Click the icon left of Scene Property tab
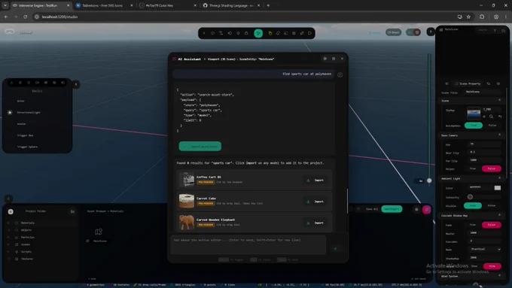This screenshot has height=288, width=512. pos(446,83)
